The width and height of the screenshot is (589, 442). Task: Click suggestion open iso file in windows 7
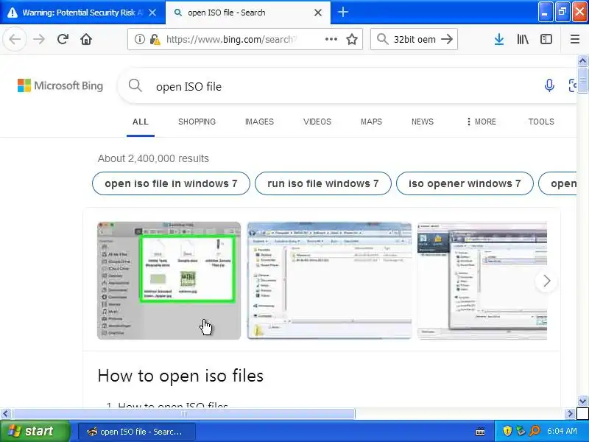coord(171,183)
